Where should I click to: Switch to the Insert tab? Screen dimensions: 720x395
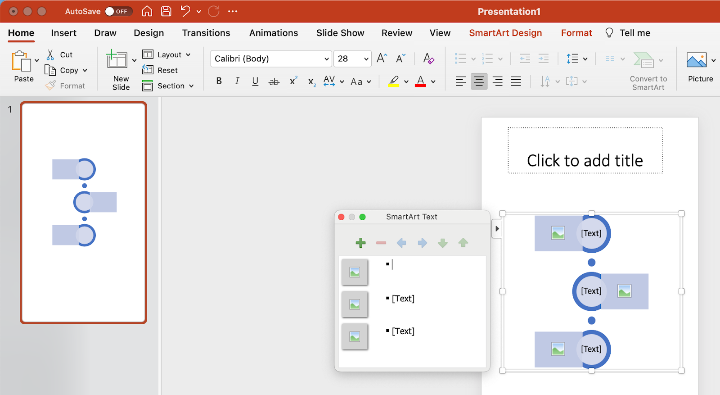coord(64,33)
